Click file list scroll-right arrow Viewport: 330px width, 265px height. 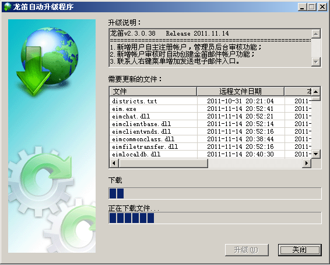click(307, 163)
